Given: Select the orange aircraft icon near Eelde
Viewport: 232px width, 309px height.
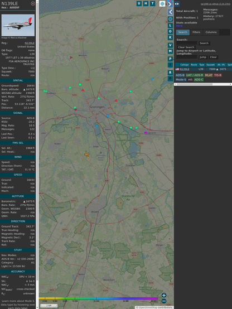Looking at the screenshot, I should click(x=87, y=154).
